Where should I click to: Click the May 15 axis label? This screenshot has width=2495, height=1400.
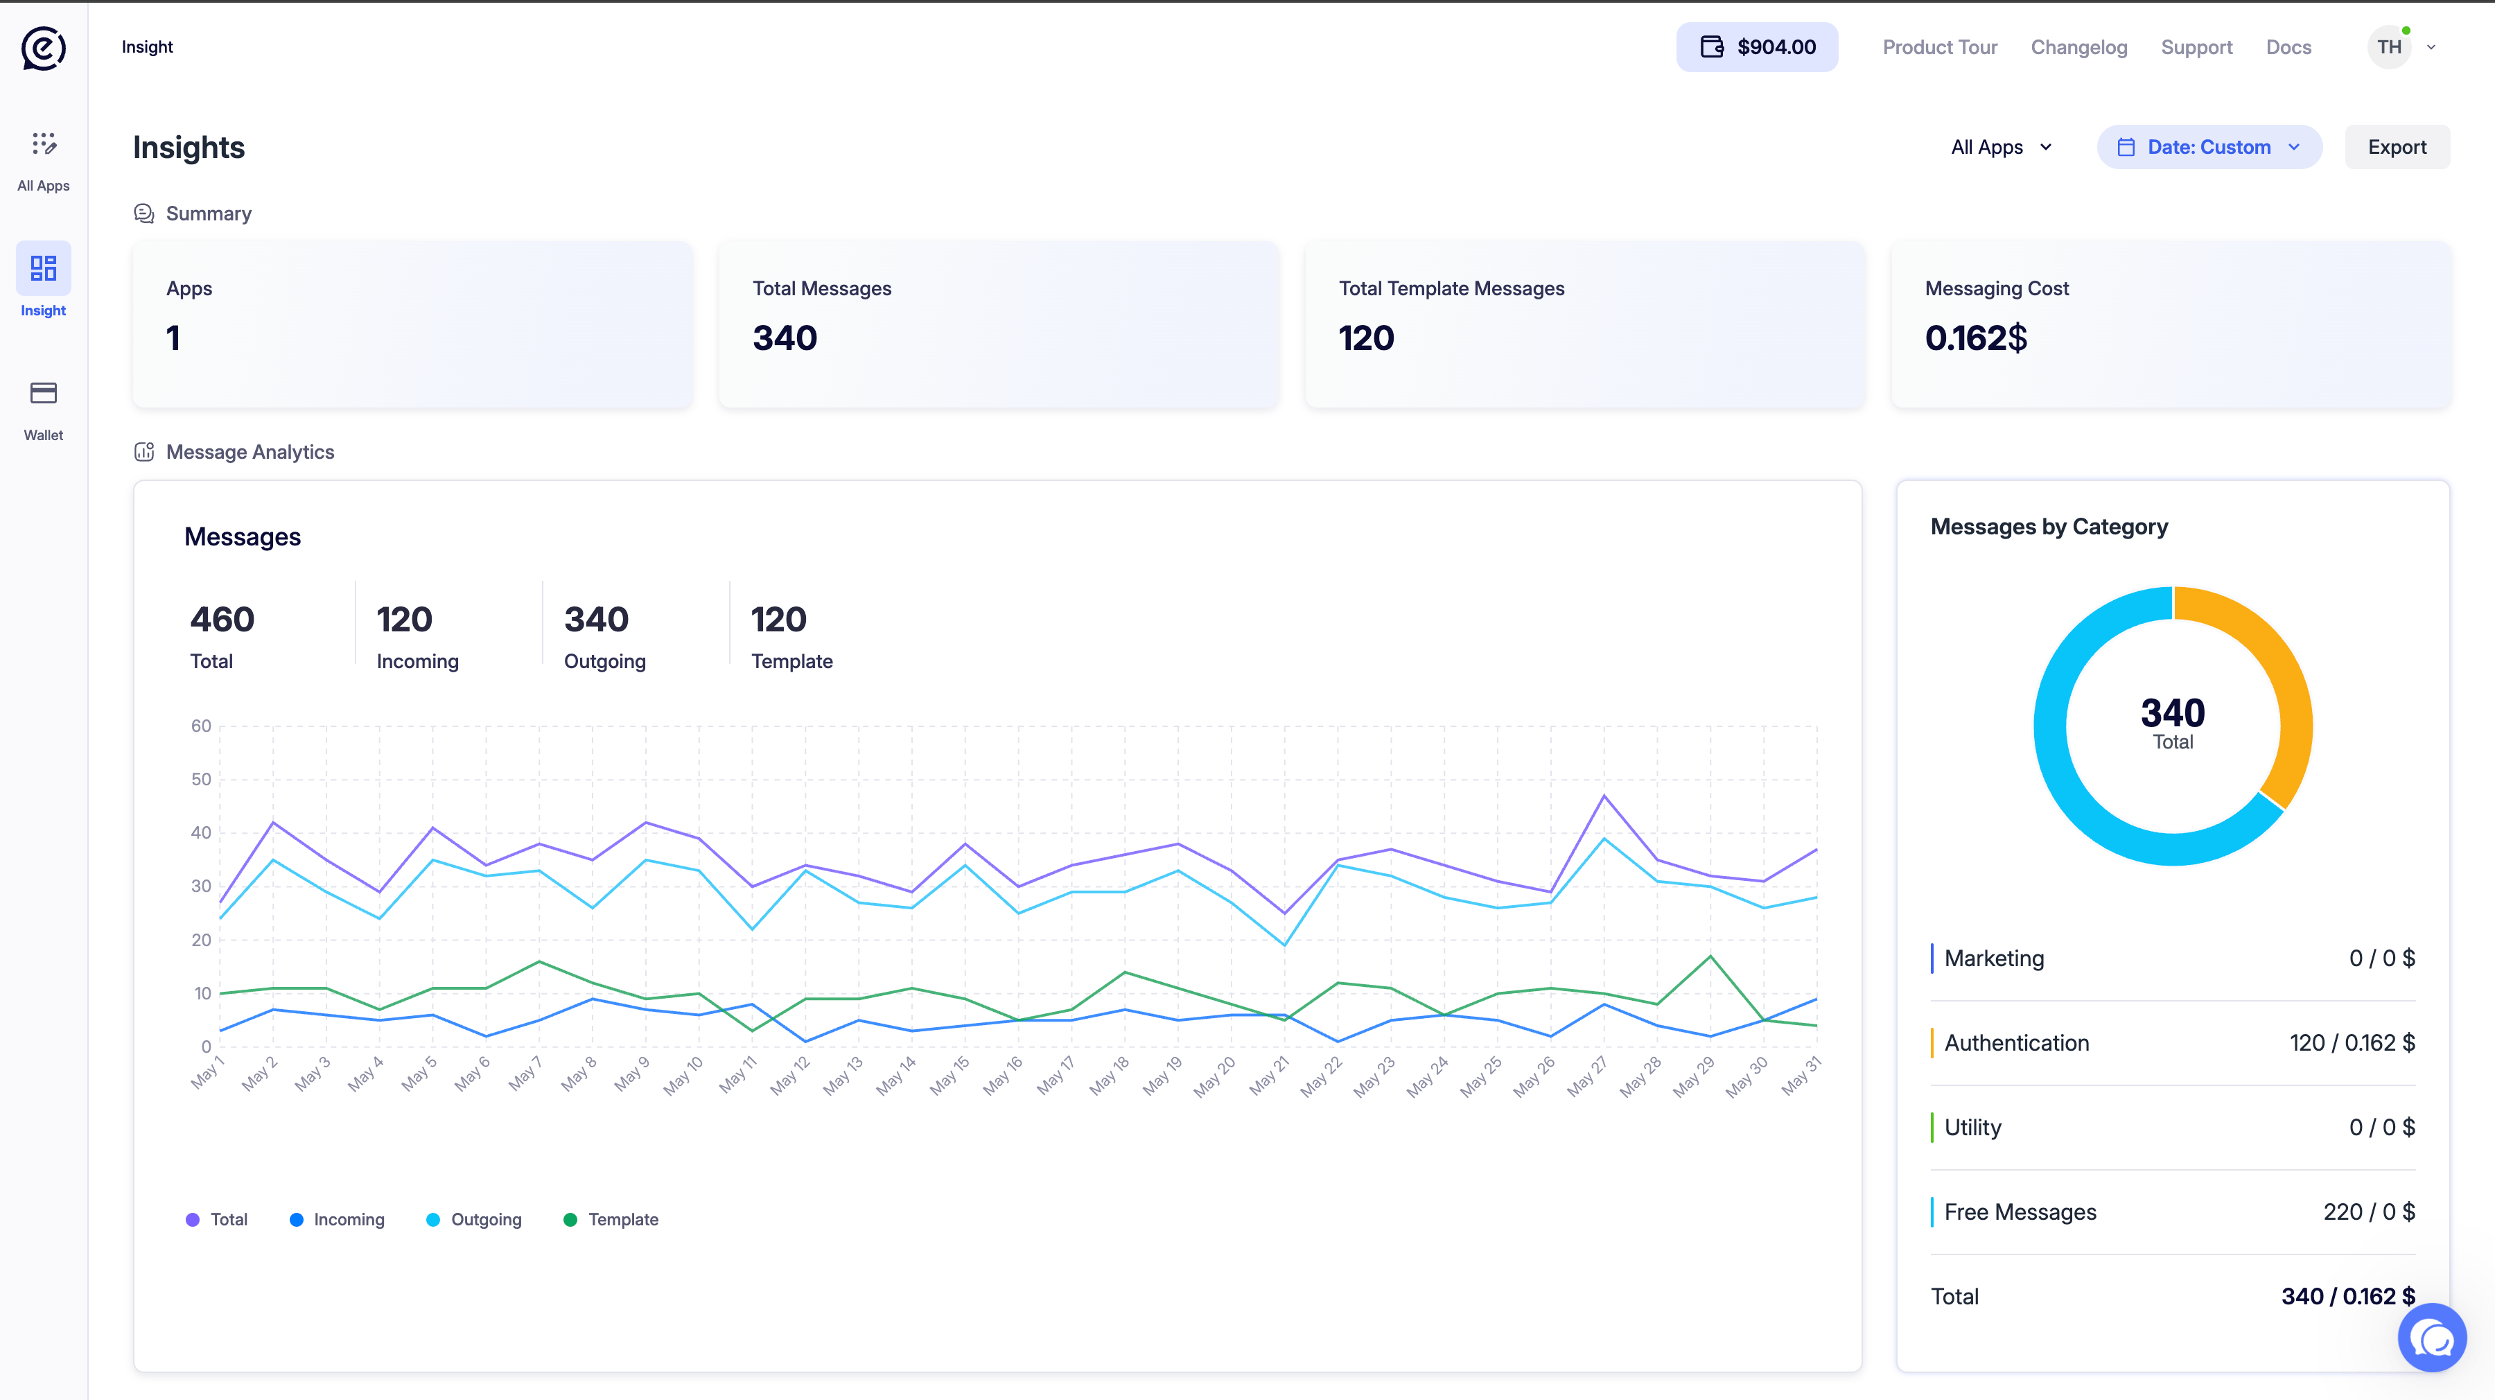tap(949, 1076)
